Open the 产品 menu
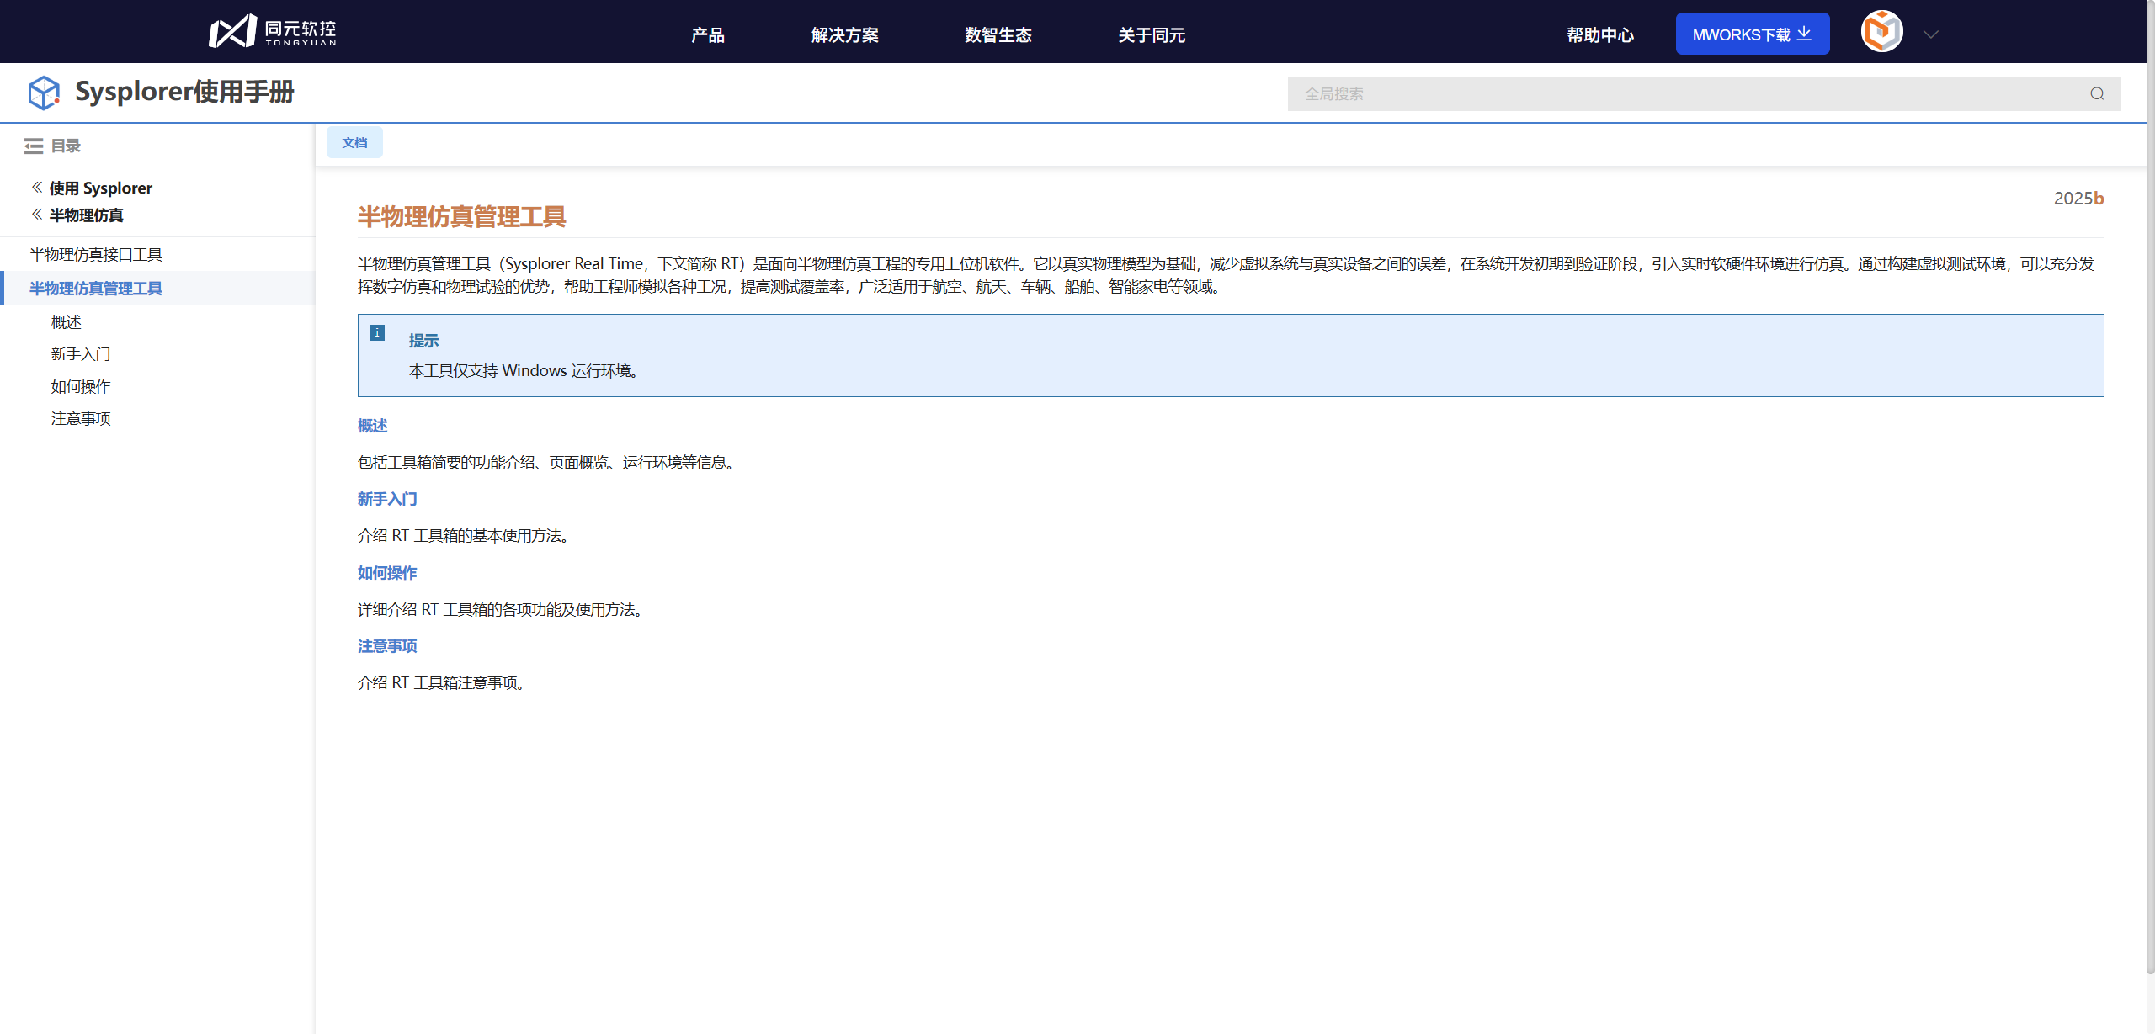This screenshot has height=1034, width=2155. click(x=708, y=35)
